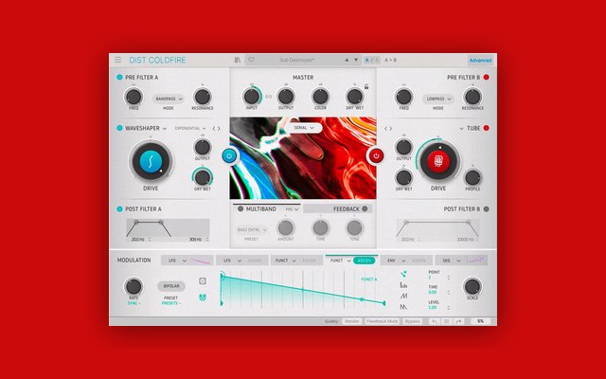Click the Waveshaper curve icon in Drive A knob
The image size is (606, 379).
point(151,161)
